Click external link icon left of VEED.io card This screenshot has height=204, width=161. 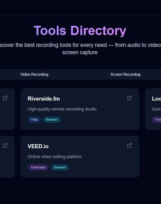point(5,146)
